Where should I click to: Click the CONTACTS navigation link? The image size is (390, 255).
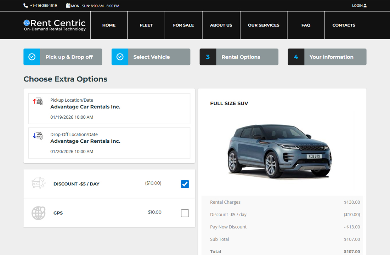click(x=344, y=25)
